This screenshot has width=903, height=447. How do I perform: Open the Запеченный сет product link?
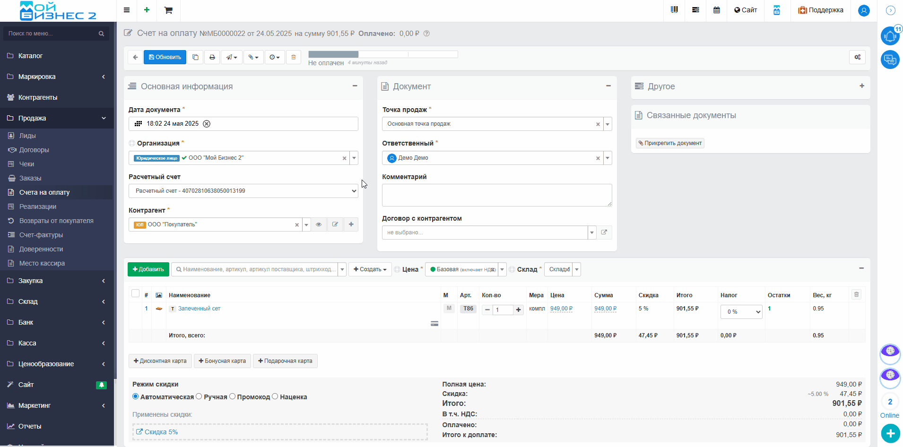[x=199, y=309]
